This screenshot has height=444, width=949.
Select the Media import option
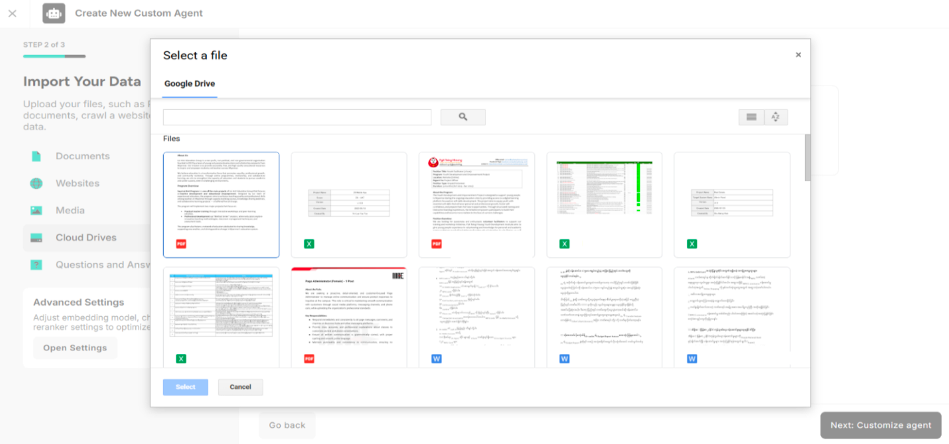70,210
